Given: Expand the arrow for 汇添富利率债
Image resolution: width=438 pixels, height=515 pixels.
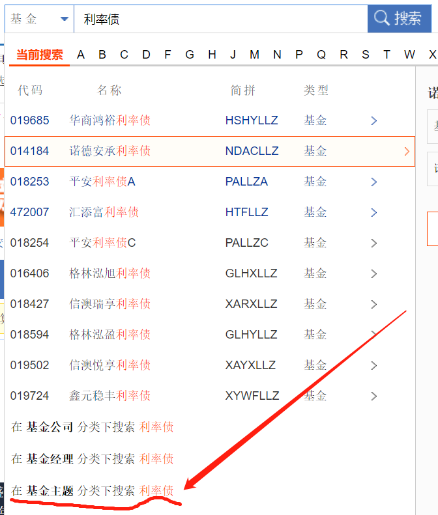Looking at the screenshot, I should pyautogui.click(x=374, y=212).
